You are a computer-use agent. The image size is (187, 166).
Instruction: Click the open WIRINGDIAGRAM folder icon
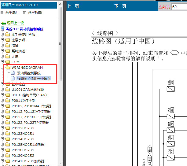[8, 67]
